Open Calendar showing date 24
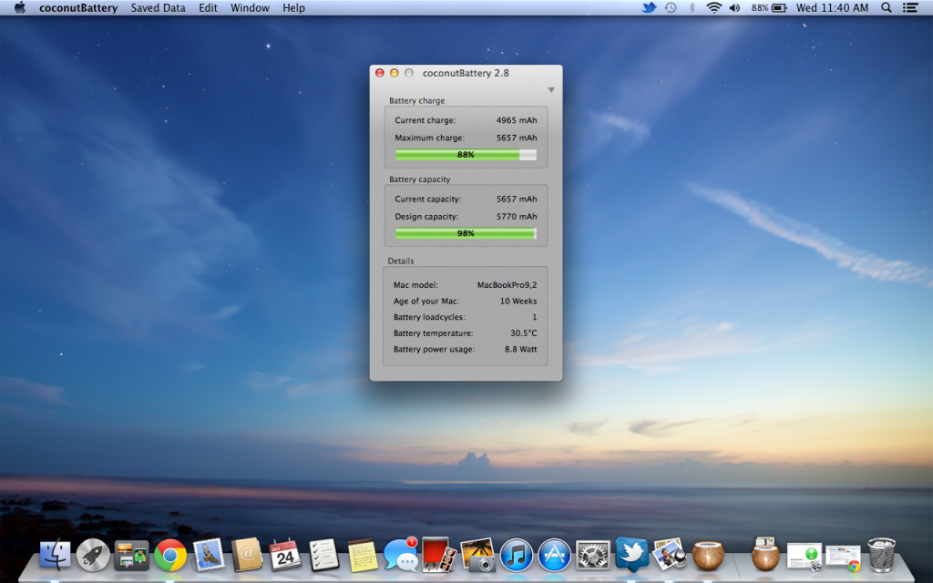The image size is (933, 583). pyautogui.click(x=285, y=555)
